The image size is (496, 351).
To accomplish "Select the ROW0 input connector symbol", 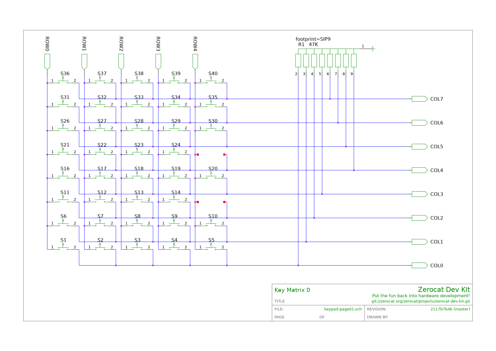I will coord(47,62).
